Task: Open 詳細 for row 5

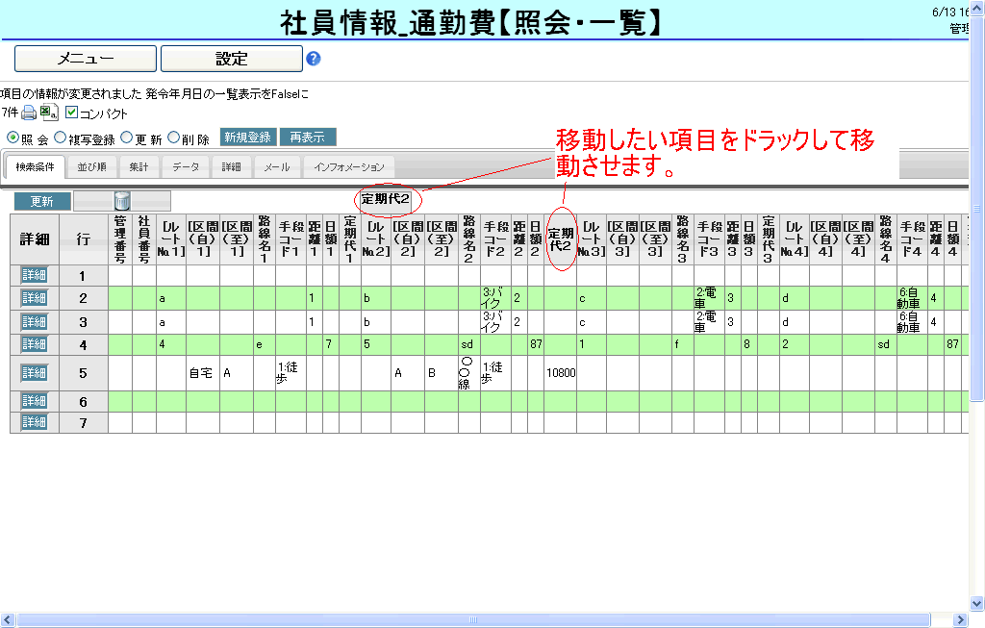Action: click(34, 373)
